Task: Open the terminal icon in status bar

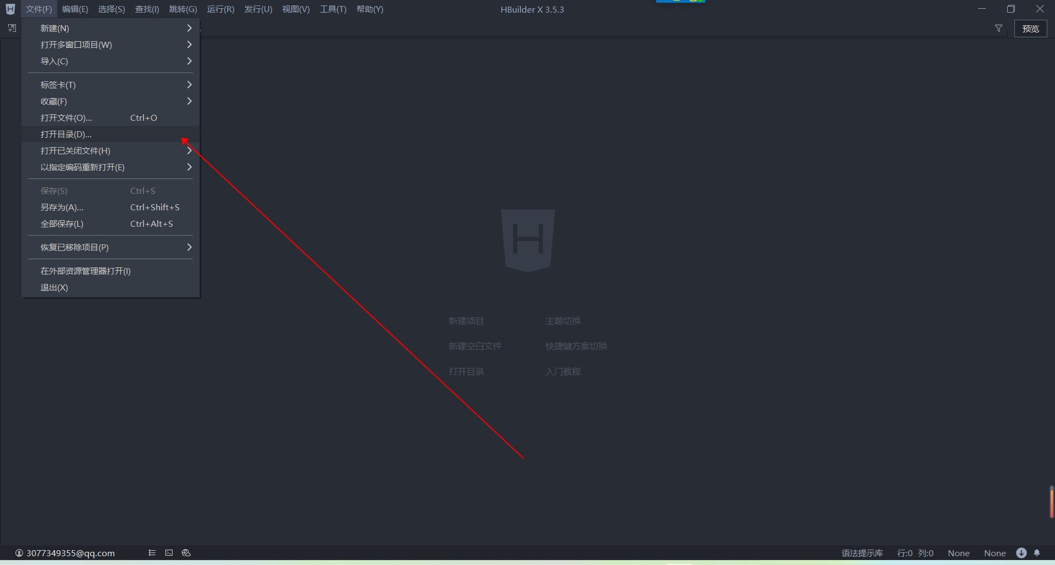Action: [x=169, y=553]
